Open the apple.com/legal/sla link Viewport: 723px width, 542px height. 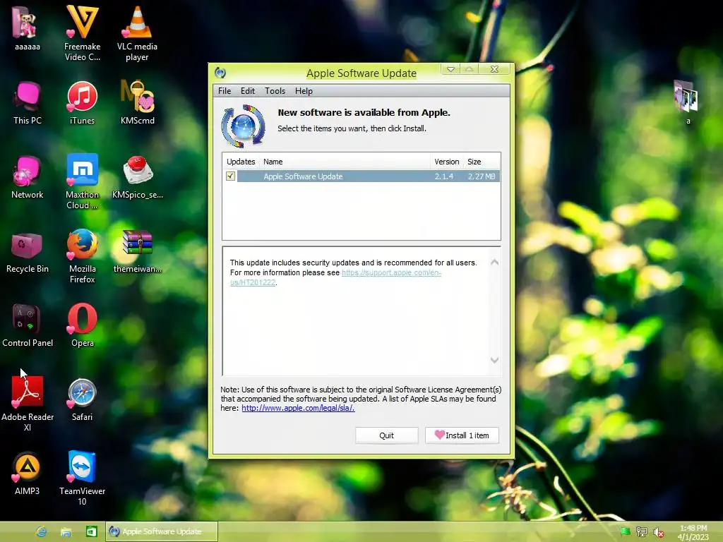298,408
